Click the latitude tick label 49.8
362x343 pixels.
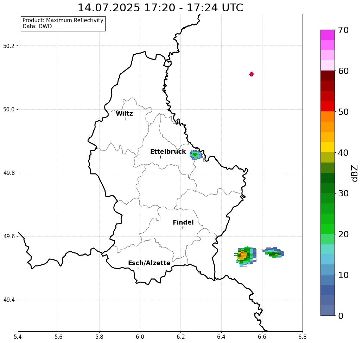(9, 173)
